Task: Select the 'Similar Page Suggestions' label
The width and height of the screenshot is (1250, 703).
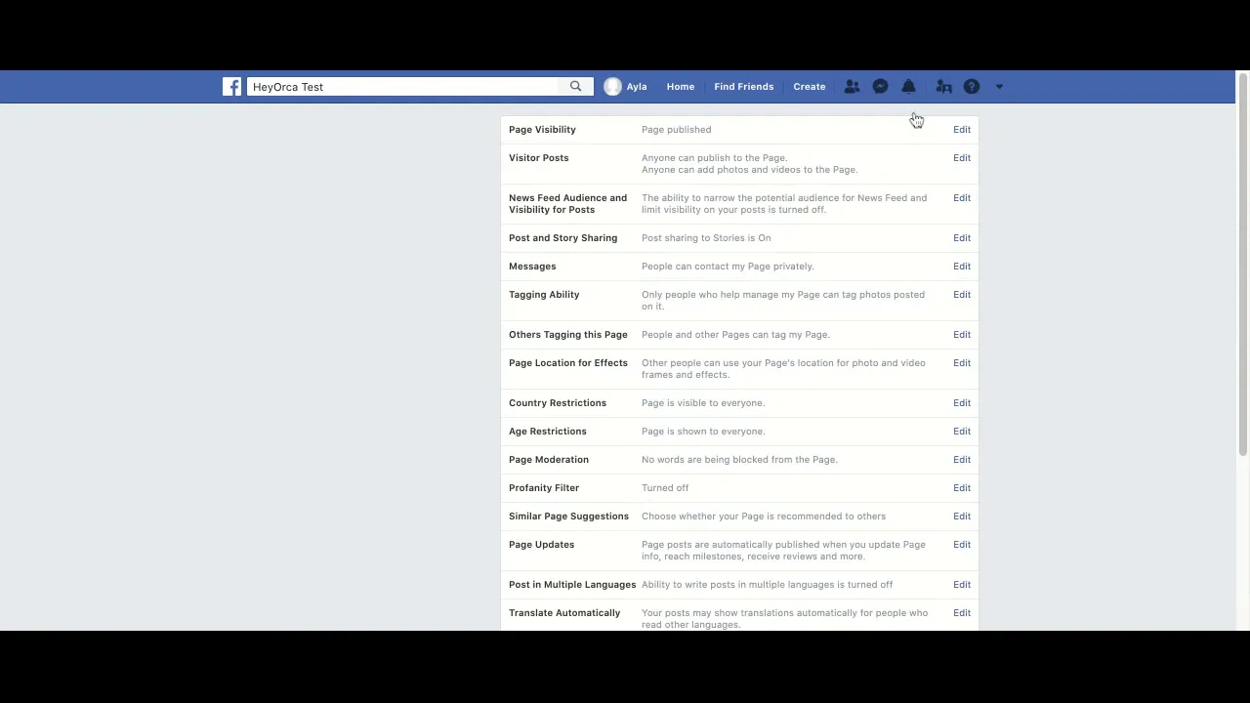Action: [568, 517]
